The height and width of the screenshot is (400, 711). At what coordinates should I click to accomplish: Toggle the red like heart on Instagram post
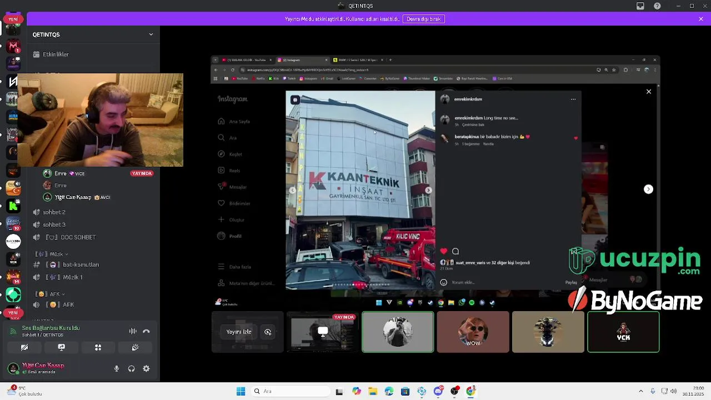pyautogui.click(x=443, y=251)
